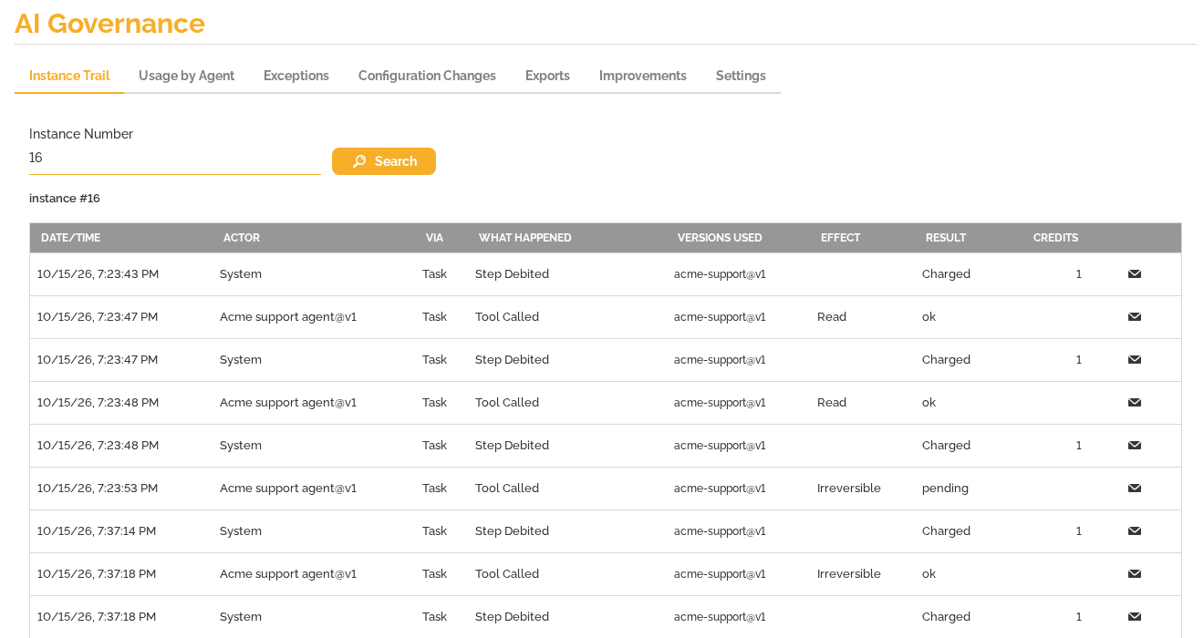Click envelope icon in the 7:23:53 PM row
The height and width of the screenshot is (638, 1204).
[x=1135, y=489]
